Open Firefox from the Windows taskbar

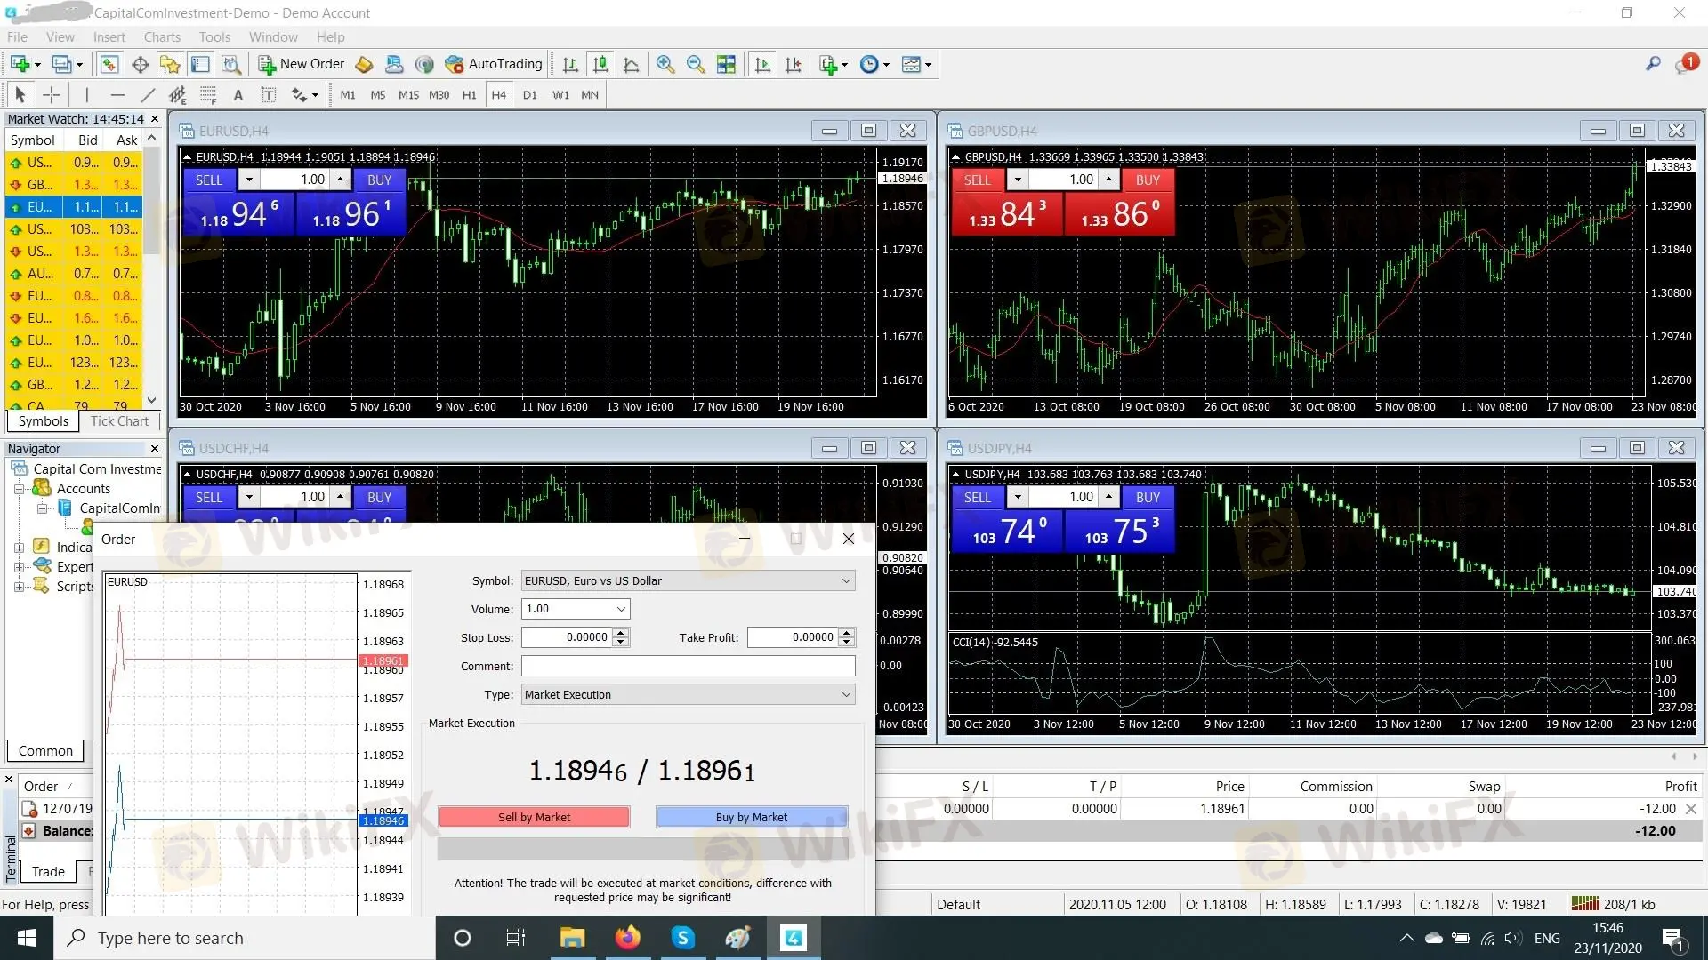[627, 938]
